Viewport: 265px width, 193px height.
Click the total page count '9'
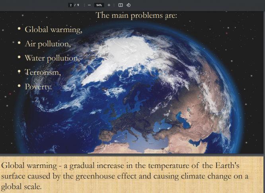click(78, 5)
